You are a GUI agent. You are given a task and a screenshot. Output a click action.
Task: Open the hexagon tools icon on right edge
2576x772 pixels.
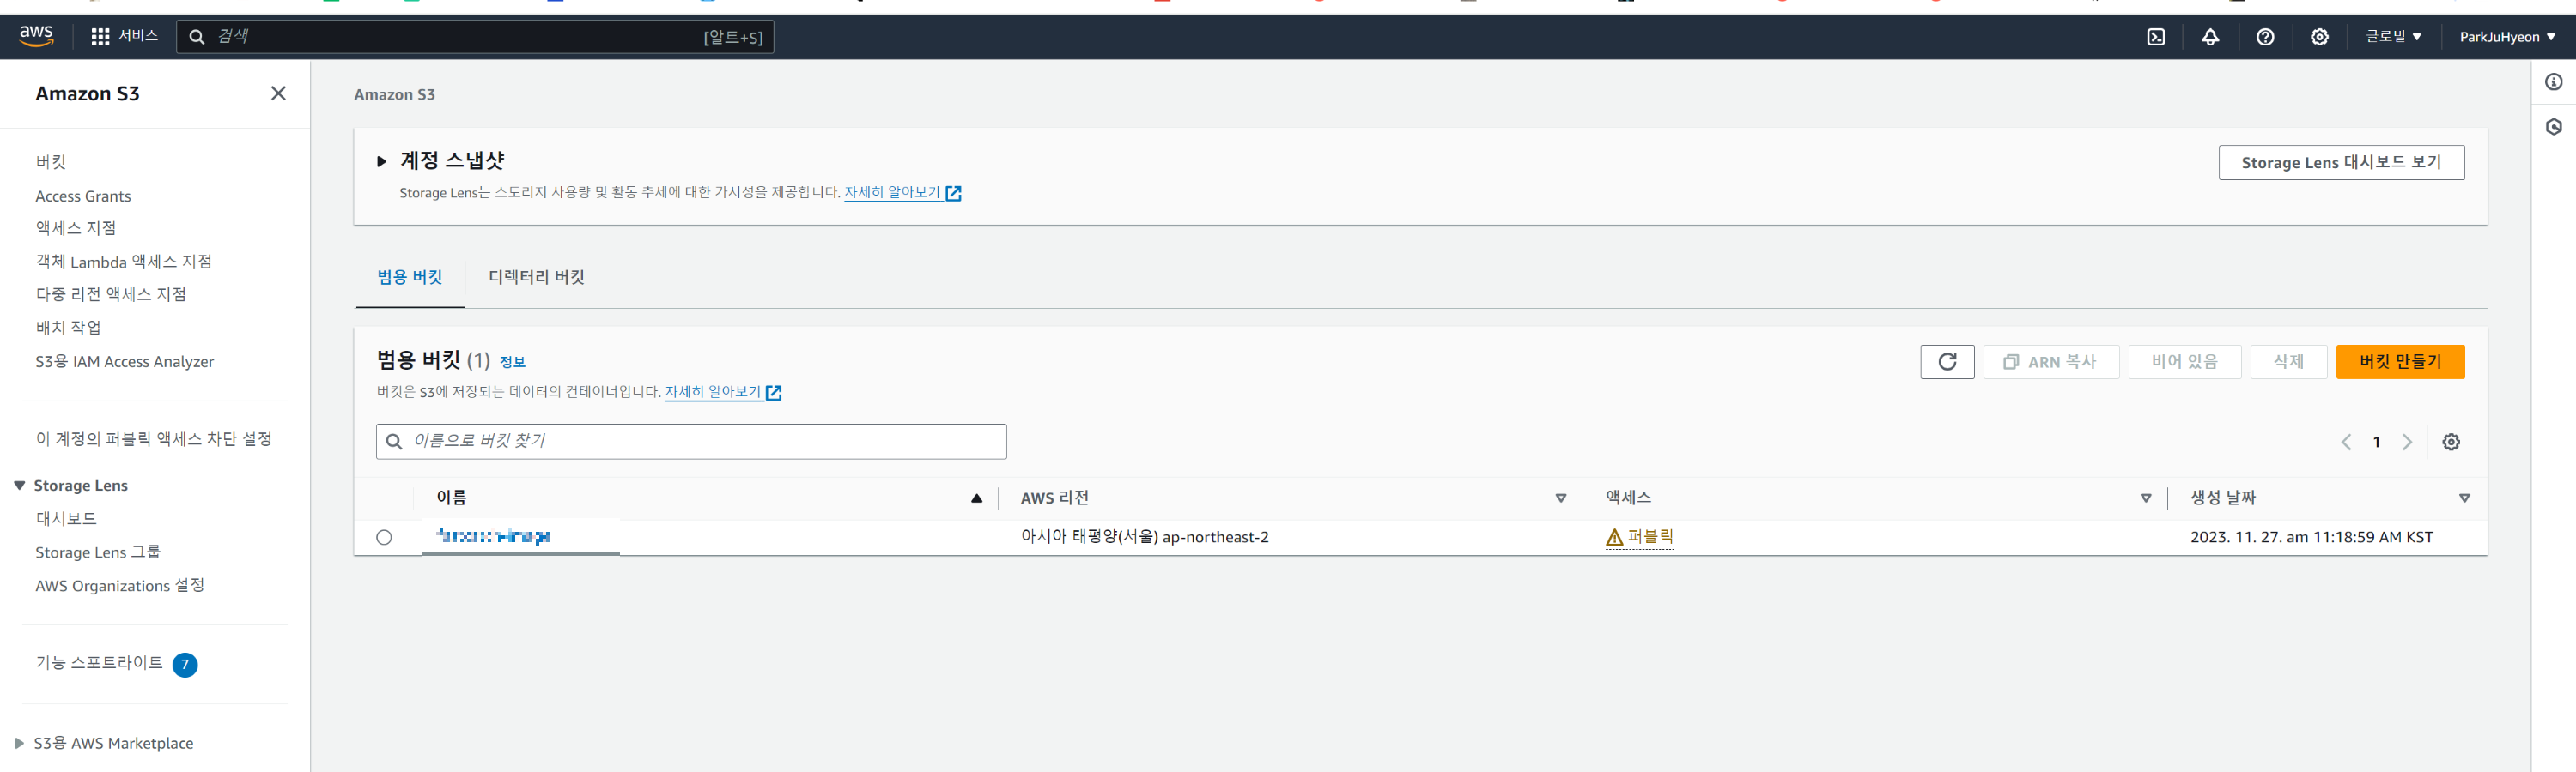click(x=2553, y=127)
